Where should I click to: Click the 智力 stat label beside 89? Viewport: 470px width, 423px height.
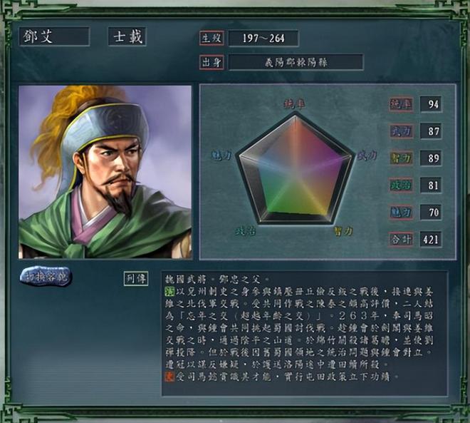[x=401, y=158]
